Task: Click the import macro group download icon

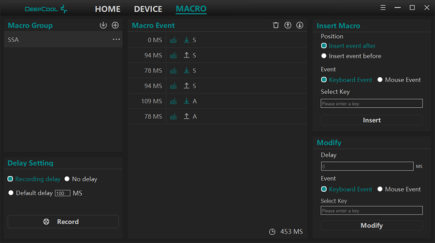Action: click(x=103, y=25)
